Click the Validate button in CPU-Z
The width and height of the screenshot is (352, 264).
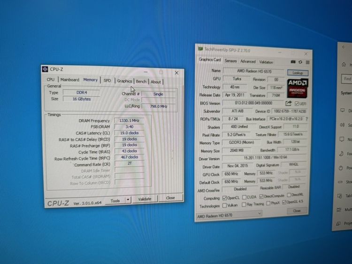pyautogui.click(x=145, y=199)
